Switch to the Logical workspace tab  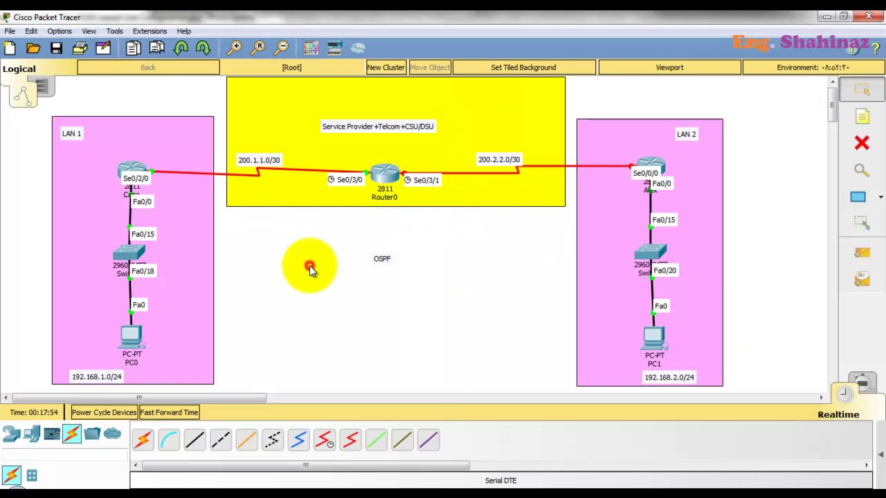point(19,68)
